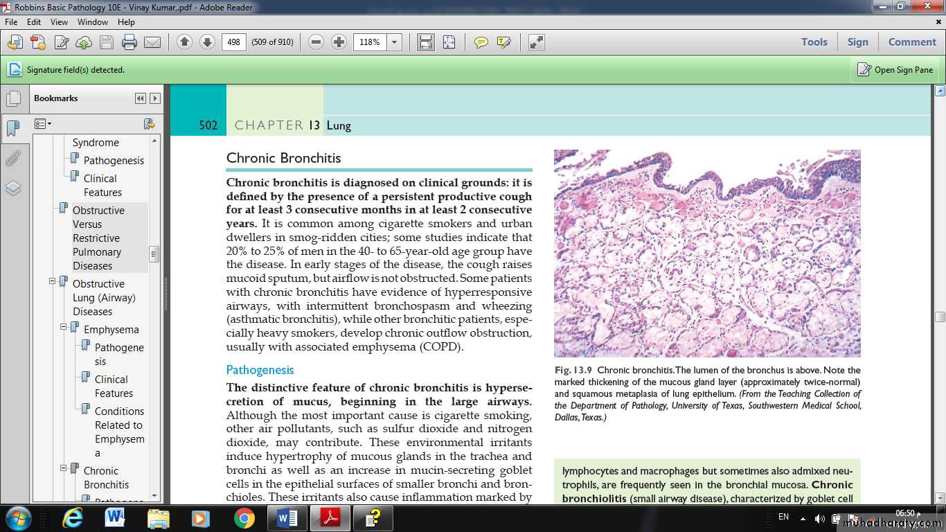Toggle the Bookmarks panel button
Screen dimensions: 946x532
coord(13,128)
